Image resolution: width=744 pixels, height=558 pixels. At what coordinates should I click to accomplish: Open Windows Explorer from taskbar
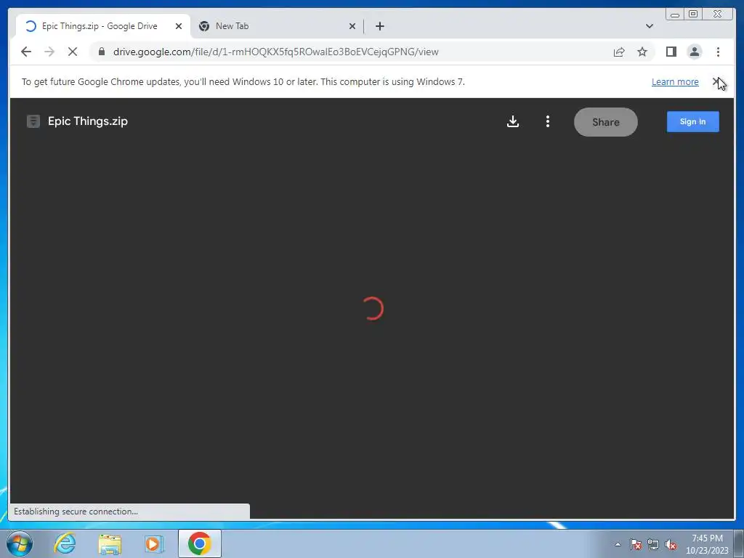pyautogui.click(x=110, y=543)
